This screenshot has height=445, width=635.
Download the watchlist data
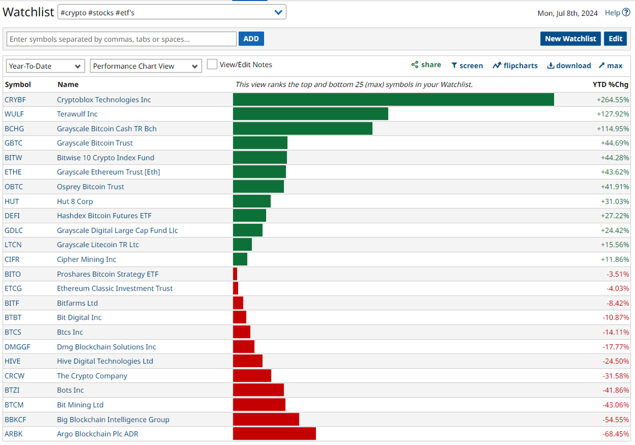[x=569, y=66]
